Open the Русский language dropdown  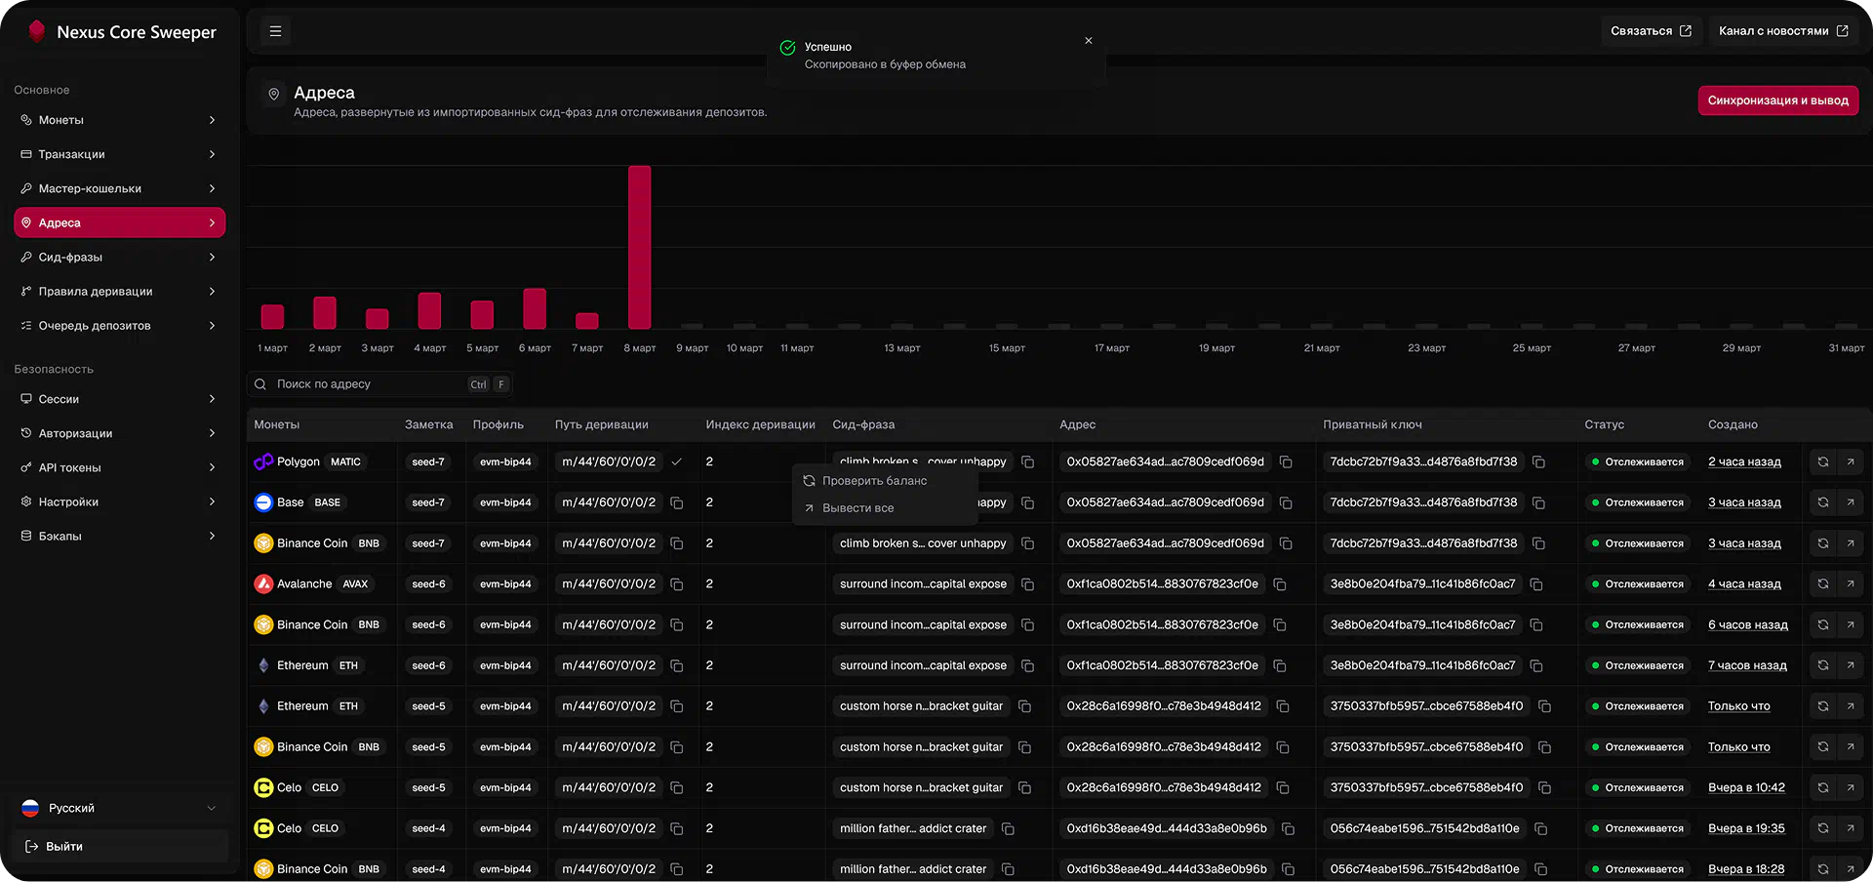click(119, 808)
